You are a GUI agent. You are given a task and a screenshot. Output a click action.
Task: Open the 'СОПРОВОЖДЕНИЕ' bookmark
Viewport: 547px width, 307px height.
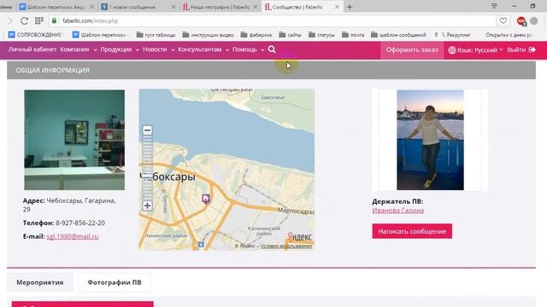pyautogui.click(x=35, y=35)
